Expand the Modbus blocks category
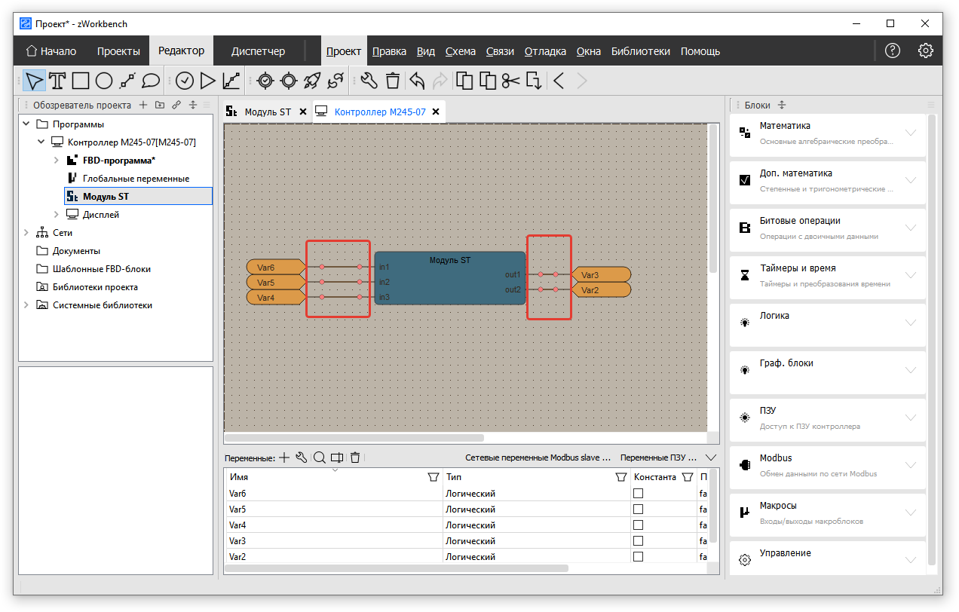The height and width of the screenshot is (612, 959). coord(910,465)
